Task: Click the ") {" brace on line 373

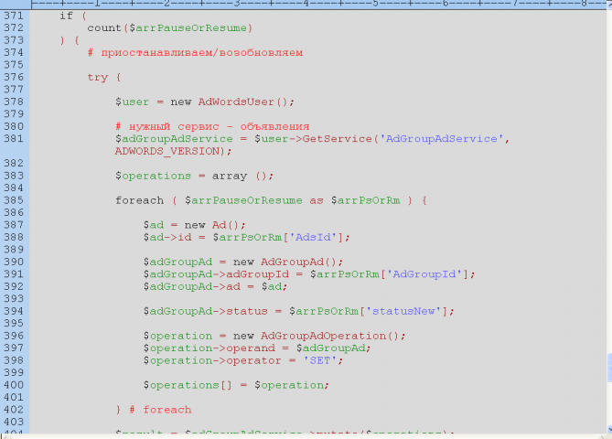Action: point(70,40)
